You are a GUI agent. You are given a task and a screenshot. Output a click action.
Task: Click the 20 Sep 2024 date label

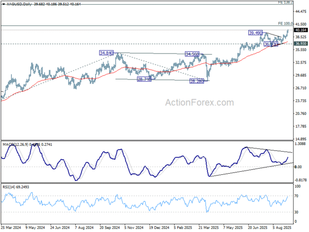[110, 227]
